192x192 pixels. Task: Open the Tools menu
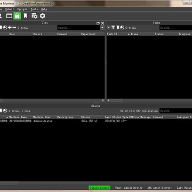click(x=34, y=9)
